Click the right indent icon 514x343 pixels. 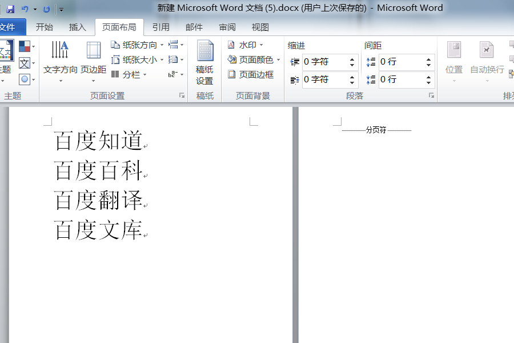[295, 80]
